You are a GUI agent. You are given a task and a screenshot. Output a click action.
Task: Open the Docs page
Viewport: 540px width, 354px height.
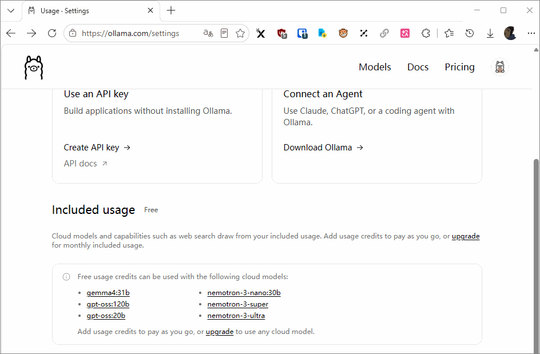click(x=418, y=67)
